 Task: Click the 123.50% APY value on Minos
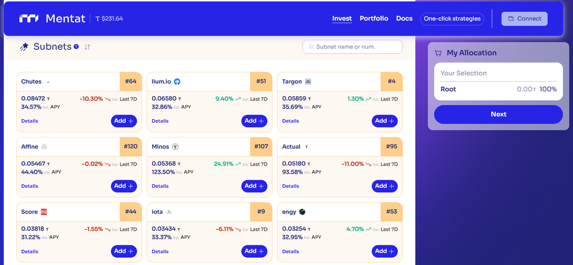pos(163,172)
